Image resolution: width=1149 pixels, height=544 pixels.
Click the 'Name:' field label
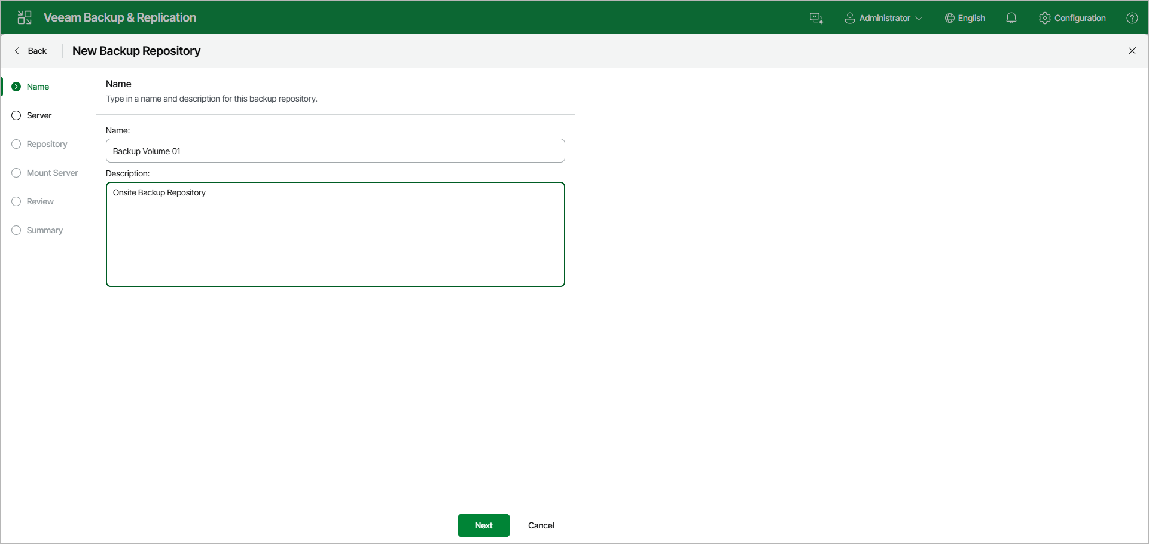click(118, 130)
